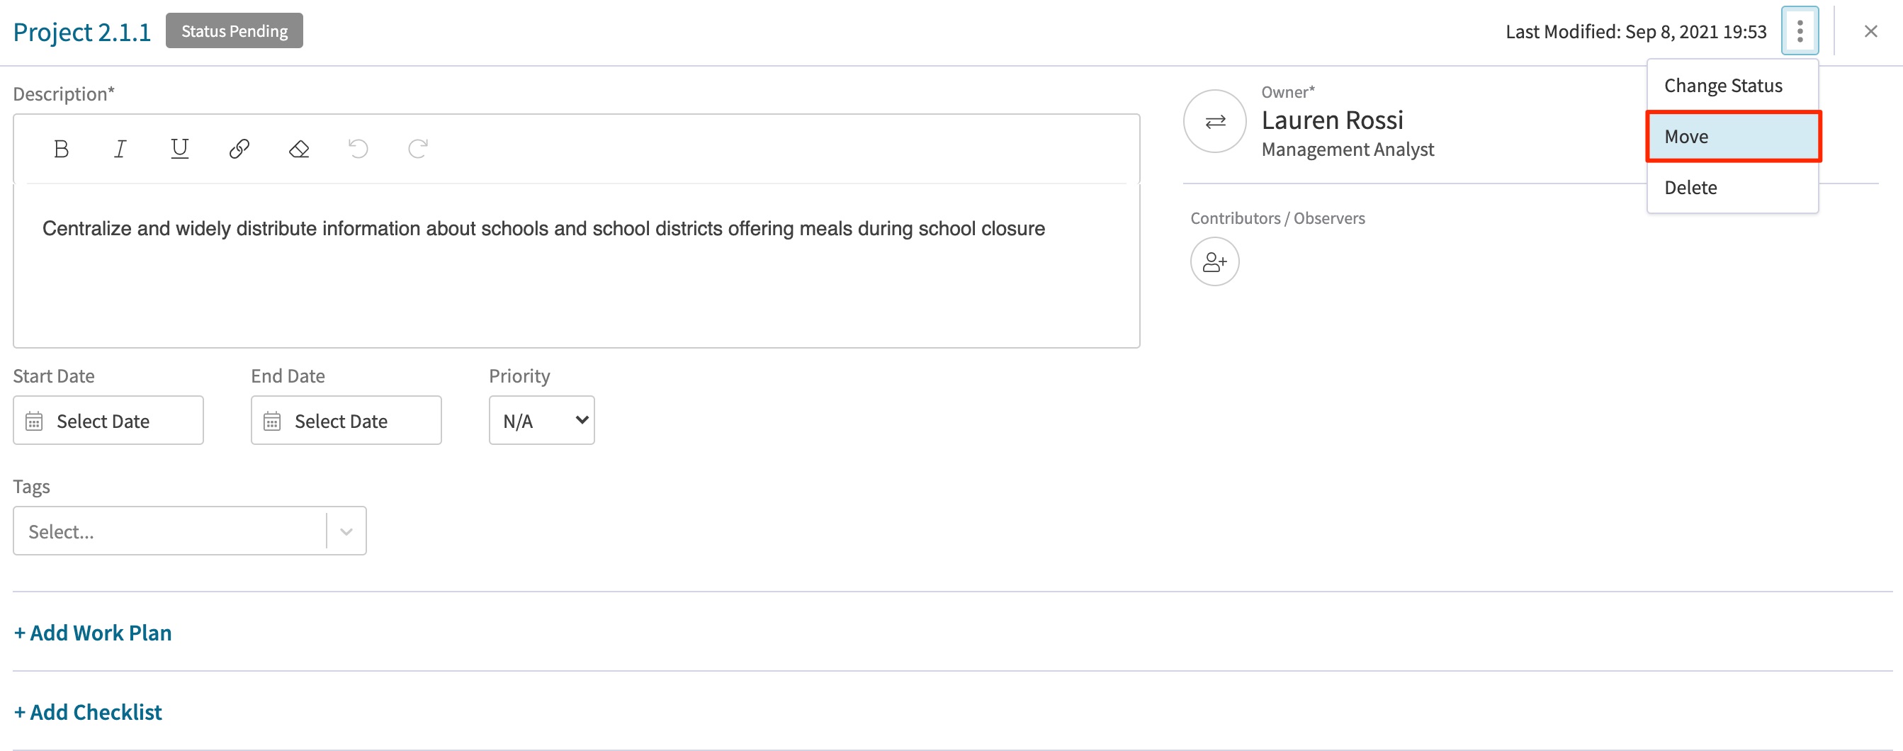Select Move from the options menu
The width and height of the screenshot is (1903, 751).
(1732, 137)
